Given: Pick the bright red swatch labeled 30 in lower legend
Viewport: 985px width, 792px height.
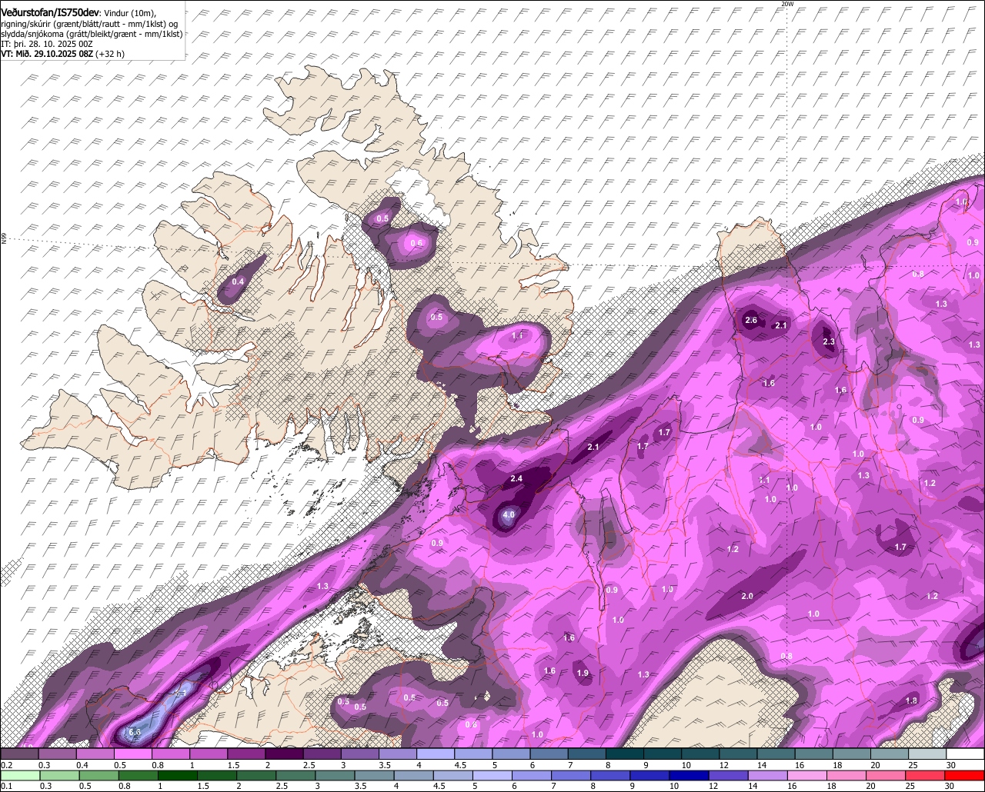Looking at the screenshot, I should click(x=966, y=776).
